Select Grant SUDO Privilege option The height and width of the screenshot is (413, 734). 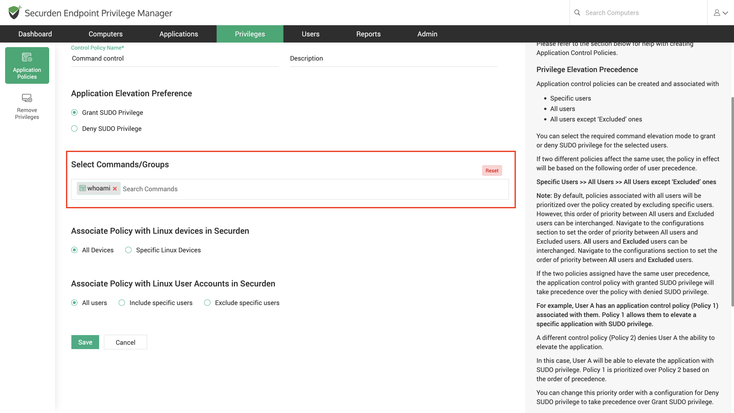click(74, 113)
